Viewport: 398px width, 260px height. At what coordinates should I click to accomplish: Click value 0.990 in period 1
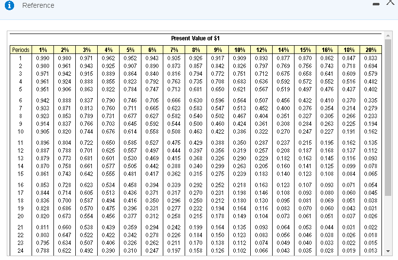[43, 58]
